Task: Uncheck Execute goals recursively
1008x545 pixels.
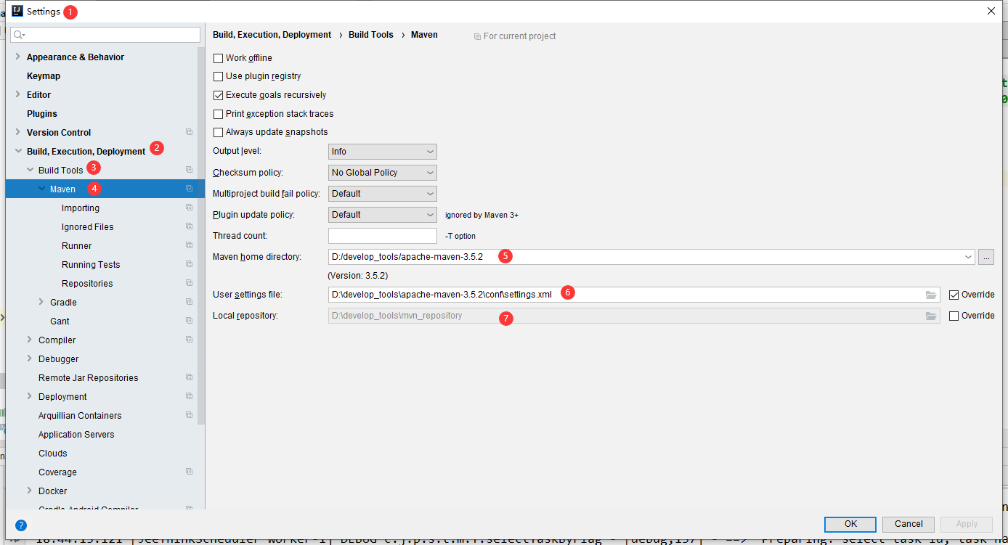Action: coord(218,95)
